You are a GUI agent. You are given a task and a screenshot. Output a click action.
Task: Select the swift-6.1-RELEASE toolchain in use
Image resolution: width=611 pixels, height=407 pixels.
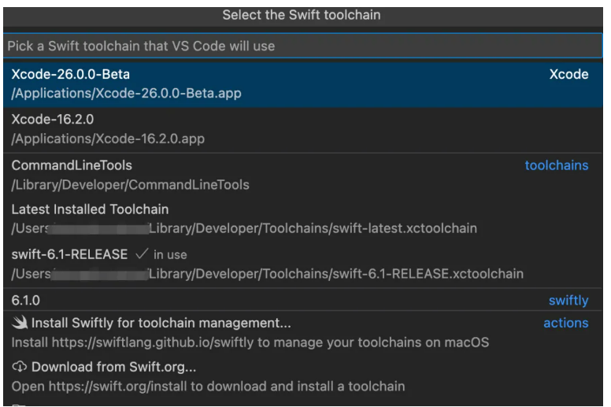pos(303,264)
